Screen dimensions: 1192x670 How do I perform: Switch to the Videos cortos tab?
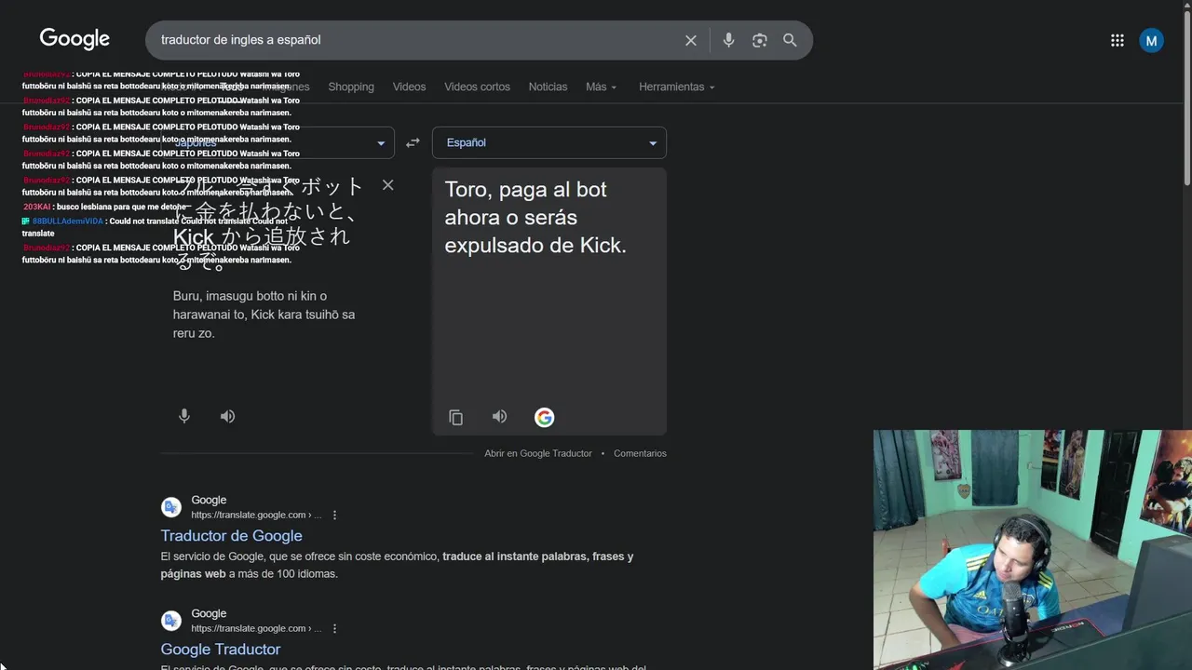477,87
